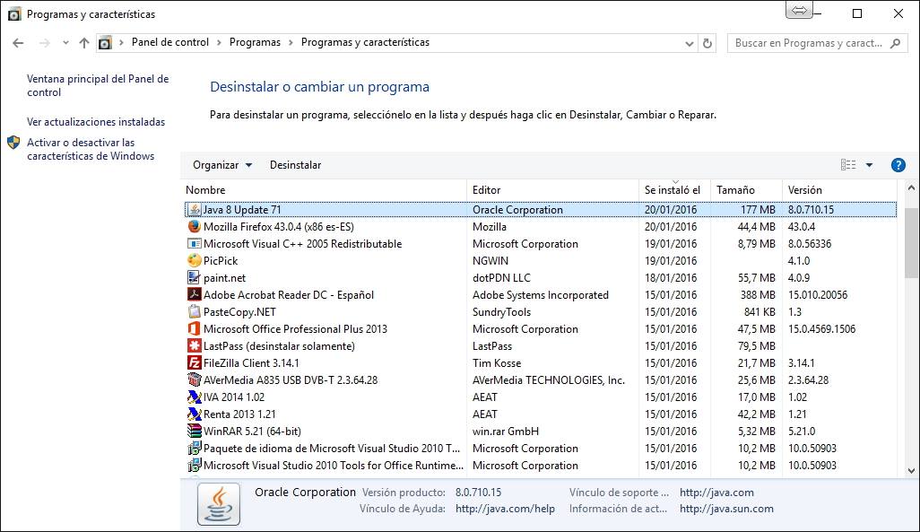Image resolution: width=920 pixels, height=532 pixels.
Task: Select the PicPick row name
Action: point(221,261)
